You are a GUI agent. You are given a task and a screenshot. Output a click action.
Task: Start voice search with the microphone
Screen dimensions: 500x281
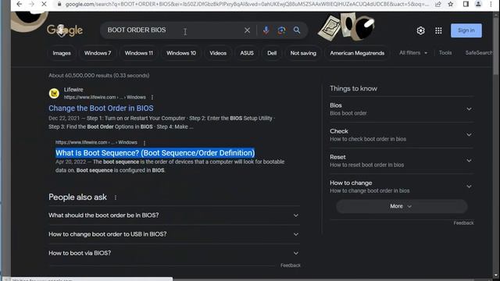[266, 30]
